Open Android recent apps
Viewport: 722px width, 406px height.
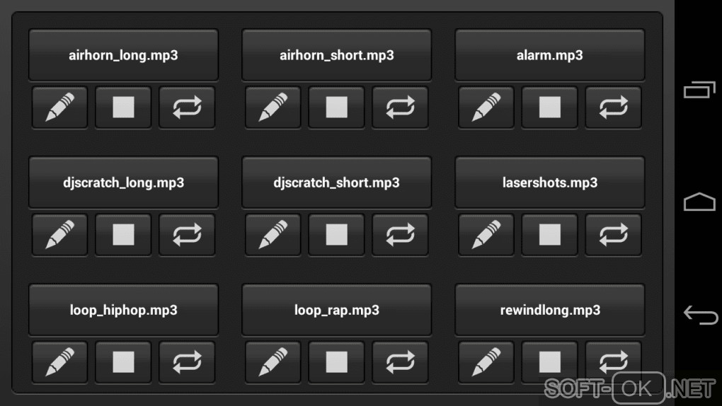tap(699, 90)
